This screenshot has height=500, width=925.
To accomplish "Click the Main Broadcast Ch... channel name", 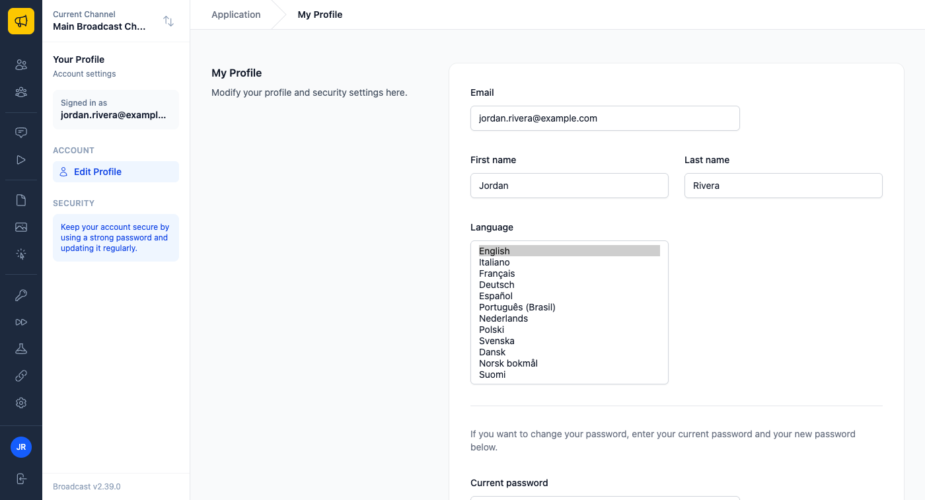I will coord(99,26).
